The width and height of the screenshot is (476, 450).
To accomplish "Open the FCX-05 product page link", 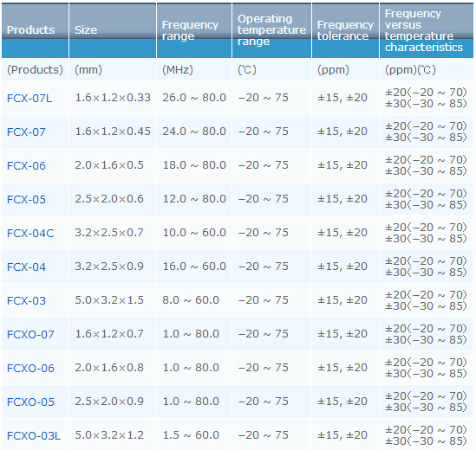I will tap(26, 199).
